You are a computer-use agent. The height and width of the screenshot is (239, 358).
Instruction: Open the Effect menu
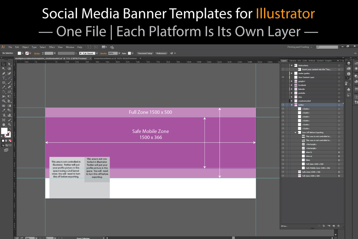52,47
